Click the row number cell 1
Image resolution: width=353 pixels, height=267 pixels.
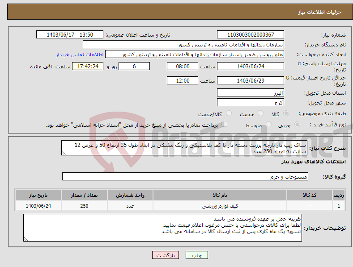339,206
